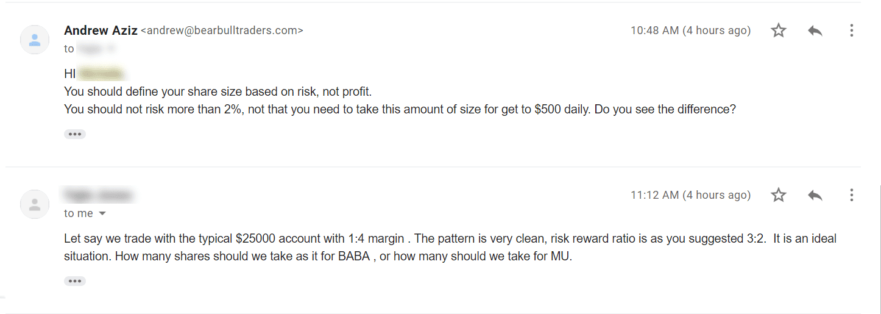Click reply arrow on 11:12 AM message
The height and width of the screenshot is (314, 881).
[x=815, y=195]
